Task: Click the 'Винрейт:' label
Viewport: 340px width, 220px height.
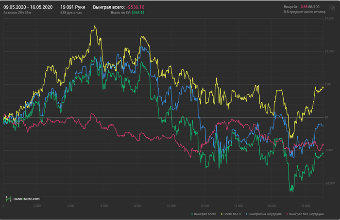Action: [291, 7]
